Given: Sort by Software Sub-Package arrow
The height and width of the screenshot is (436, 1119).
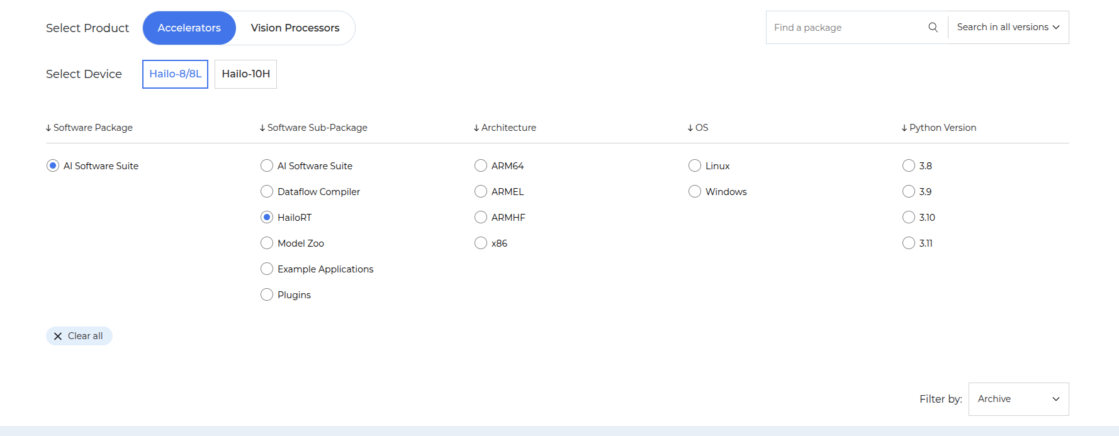Looking at the screenshot, I should pyautogui.click(x=262, y=128).
